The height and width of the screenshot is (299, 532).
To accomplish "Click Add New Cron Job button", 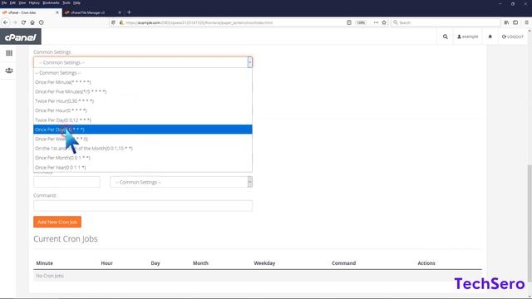I will (x=57, y=222).
